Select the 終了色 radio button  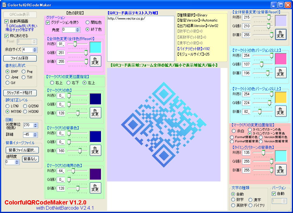pos(87,29)
